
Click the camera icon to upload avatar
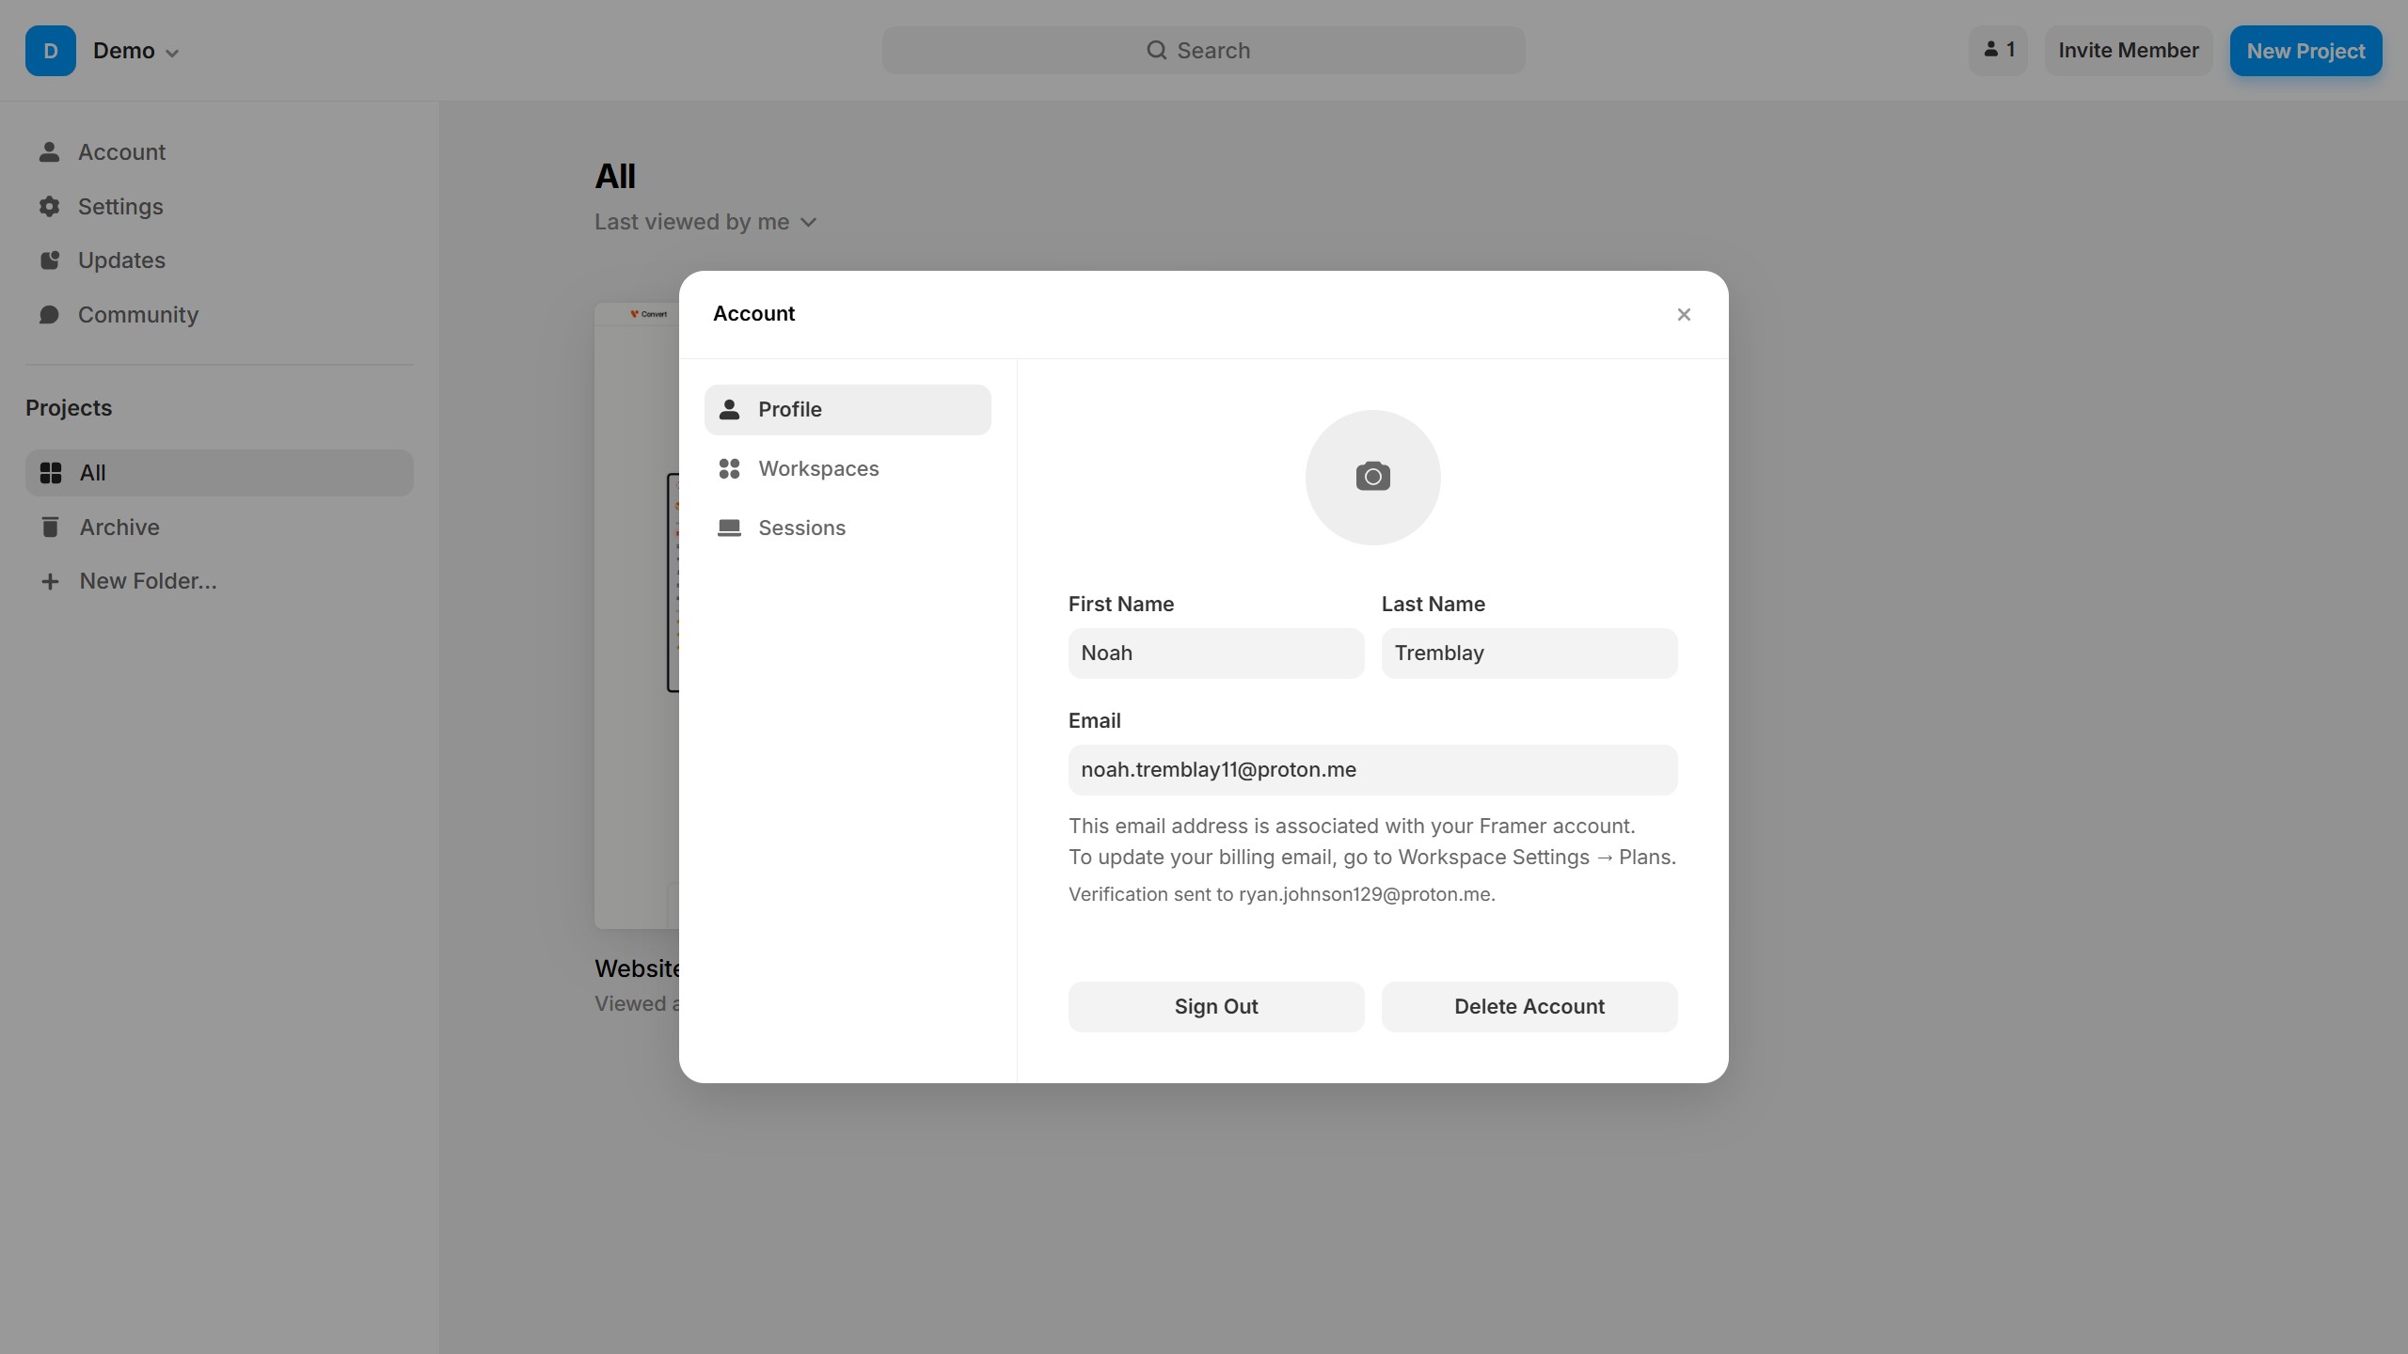coord(1372,477)
